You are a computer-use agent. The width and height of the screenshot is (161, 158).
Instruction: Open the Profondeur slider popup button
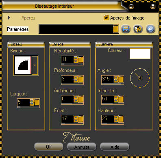80,79
